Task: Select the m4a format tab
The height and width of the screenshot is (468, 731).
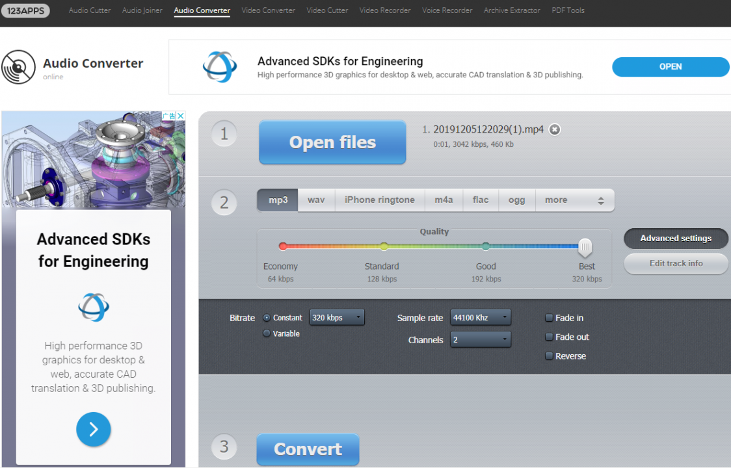Action: [444, 200]
